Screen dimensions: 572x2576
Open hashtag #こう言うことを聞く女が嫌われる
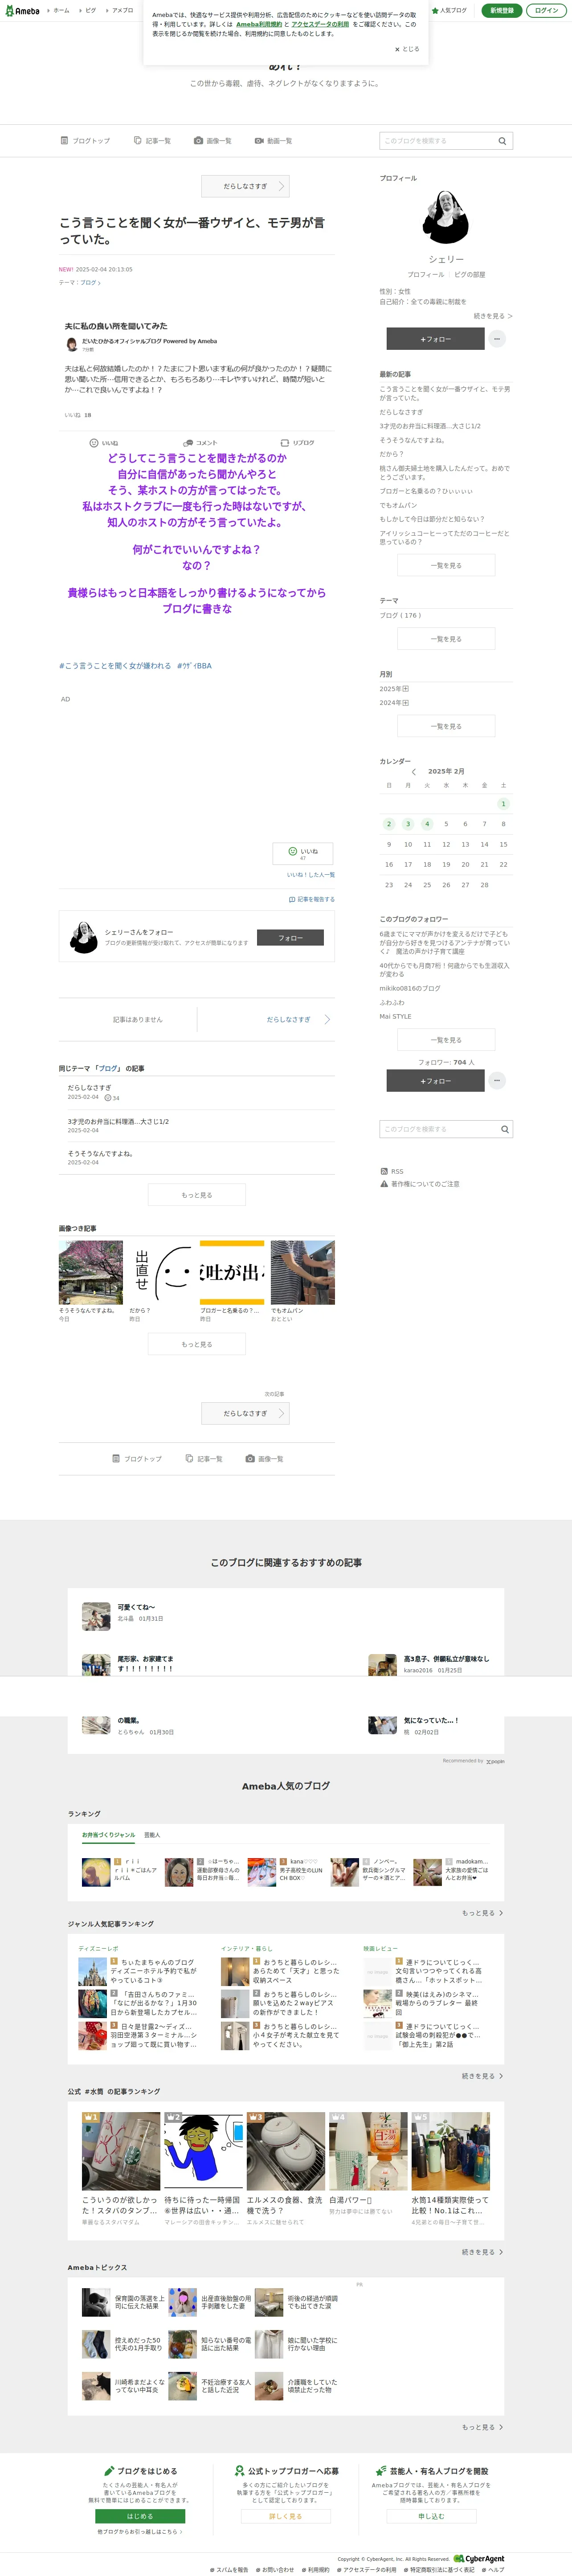tap(115, 666)
